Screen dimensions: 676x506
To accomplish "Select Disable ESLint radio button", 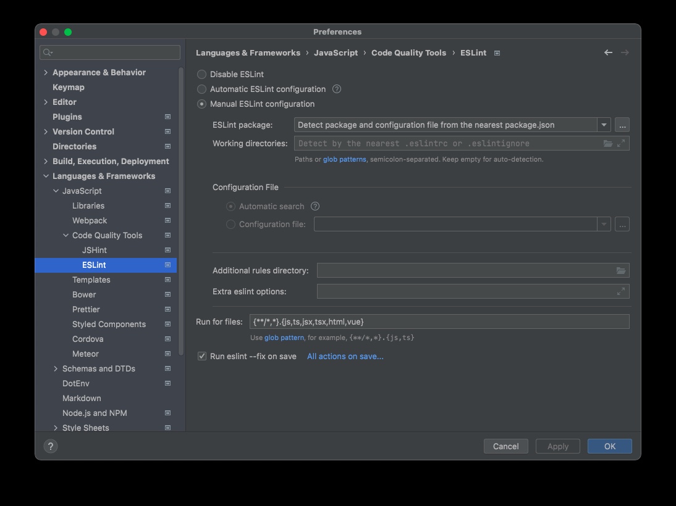I will click(201, 74).
